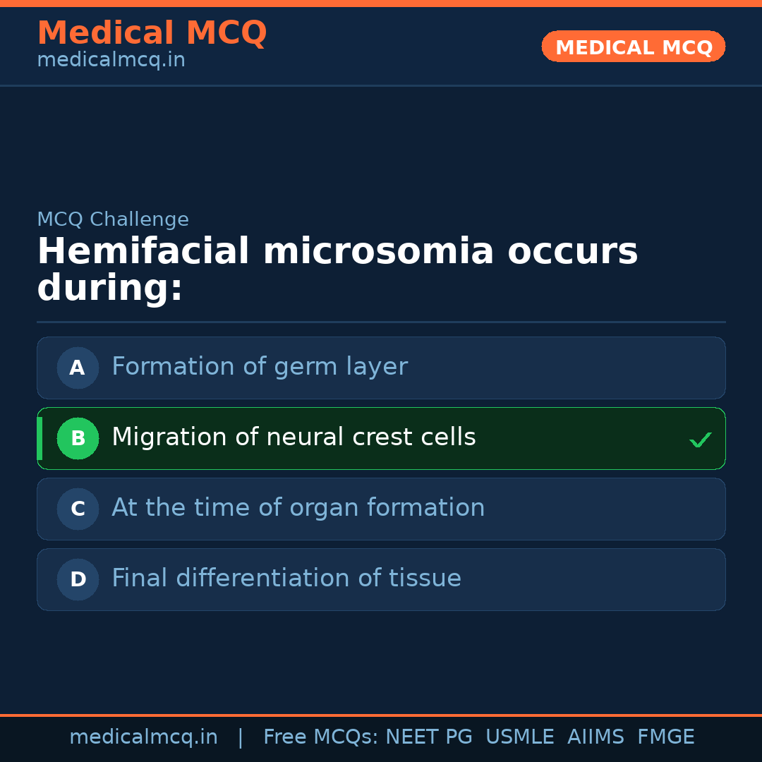
Task: Open the medicalmcq.in link in footer
Action: (143, 737)
